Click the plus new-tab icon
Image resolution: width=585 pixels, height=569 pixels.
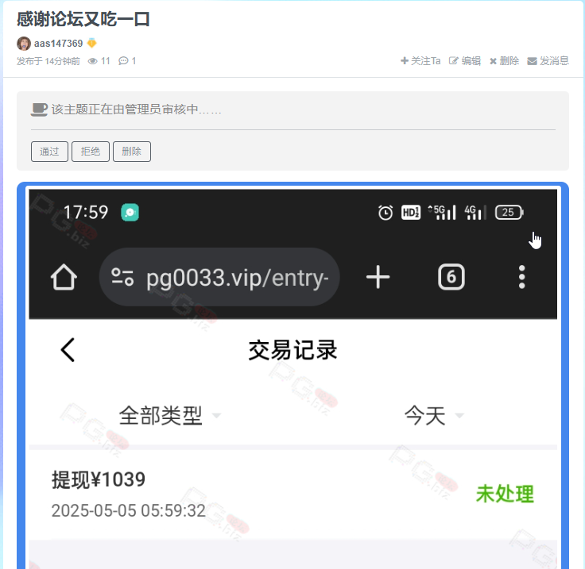[x=378, y=277]
